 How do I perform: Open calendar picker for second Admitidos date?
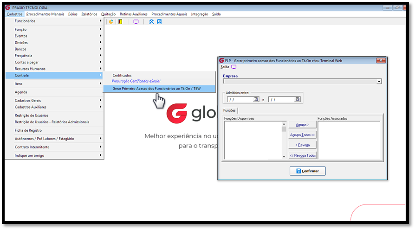coord(297,99)
